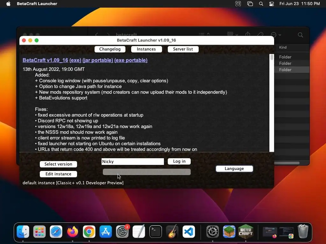Click the Select version button
The width and height of the screenshot is (326, 244).
coord(59,164)
